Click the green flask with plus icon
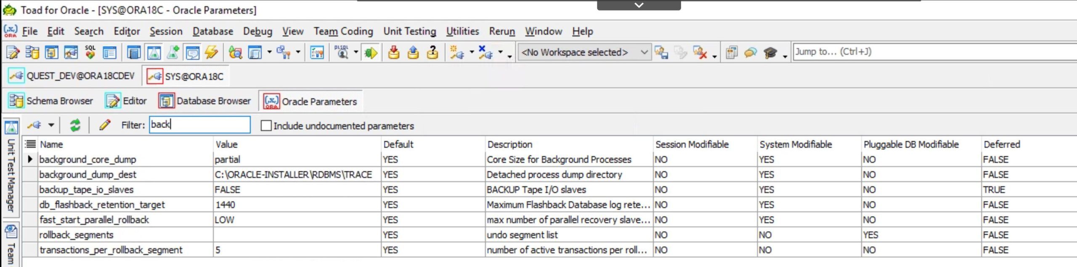Viewport: 1077px width, 267px height. click(173, 53)
